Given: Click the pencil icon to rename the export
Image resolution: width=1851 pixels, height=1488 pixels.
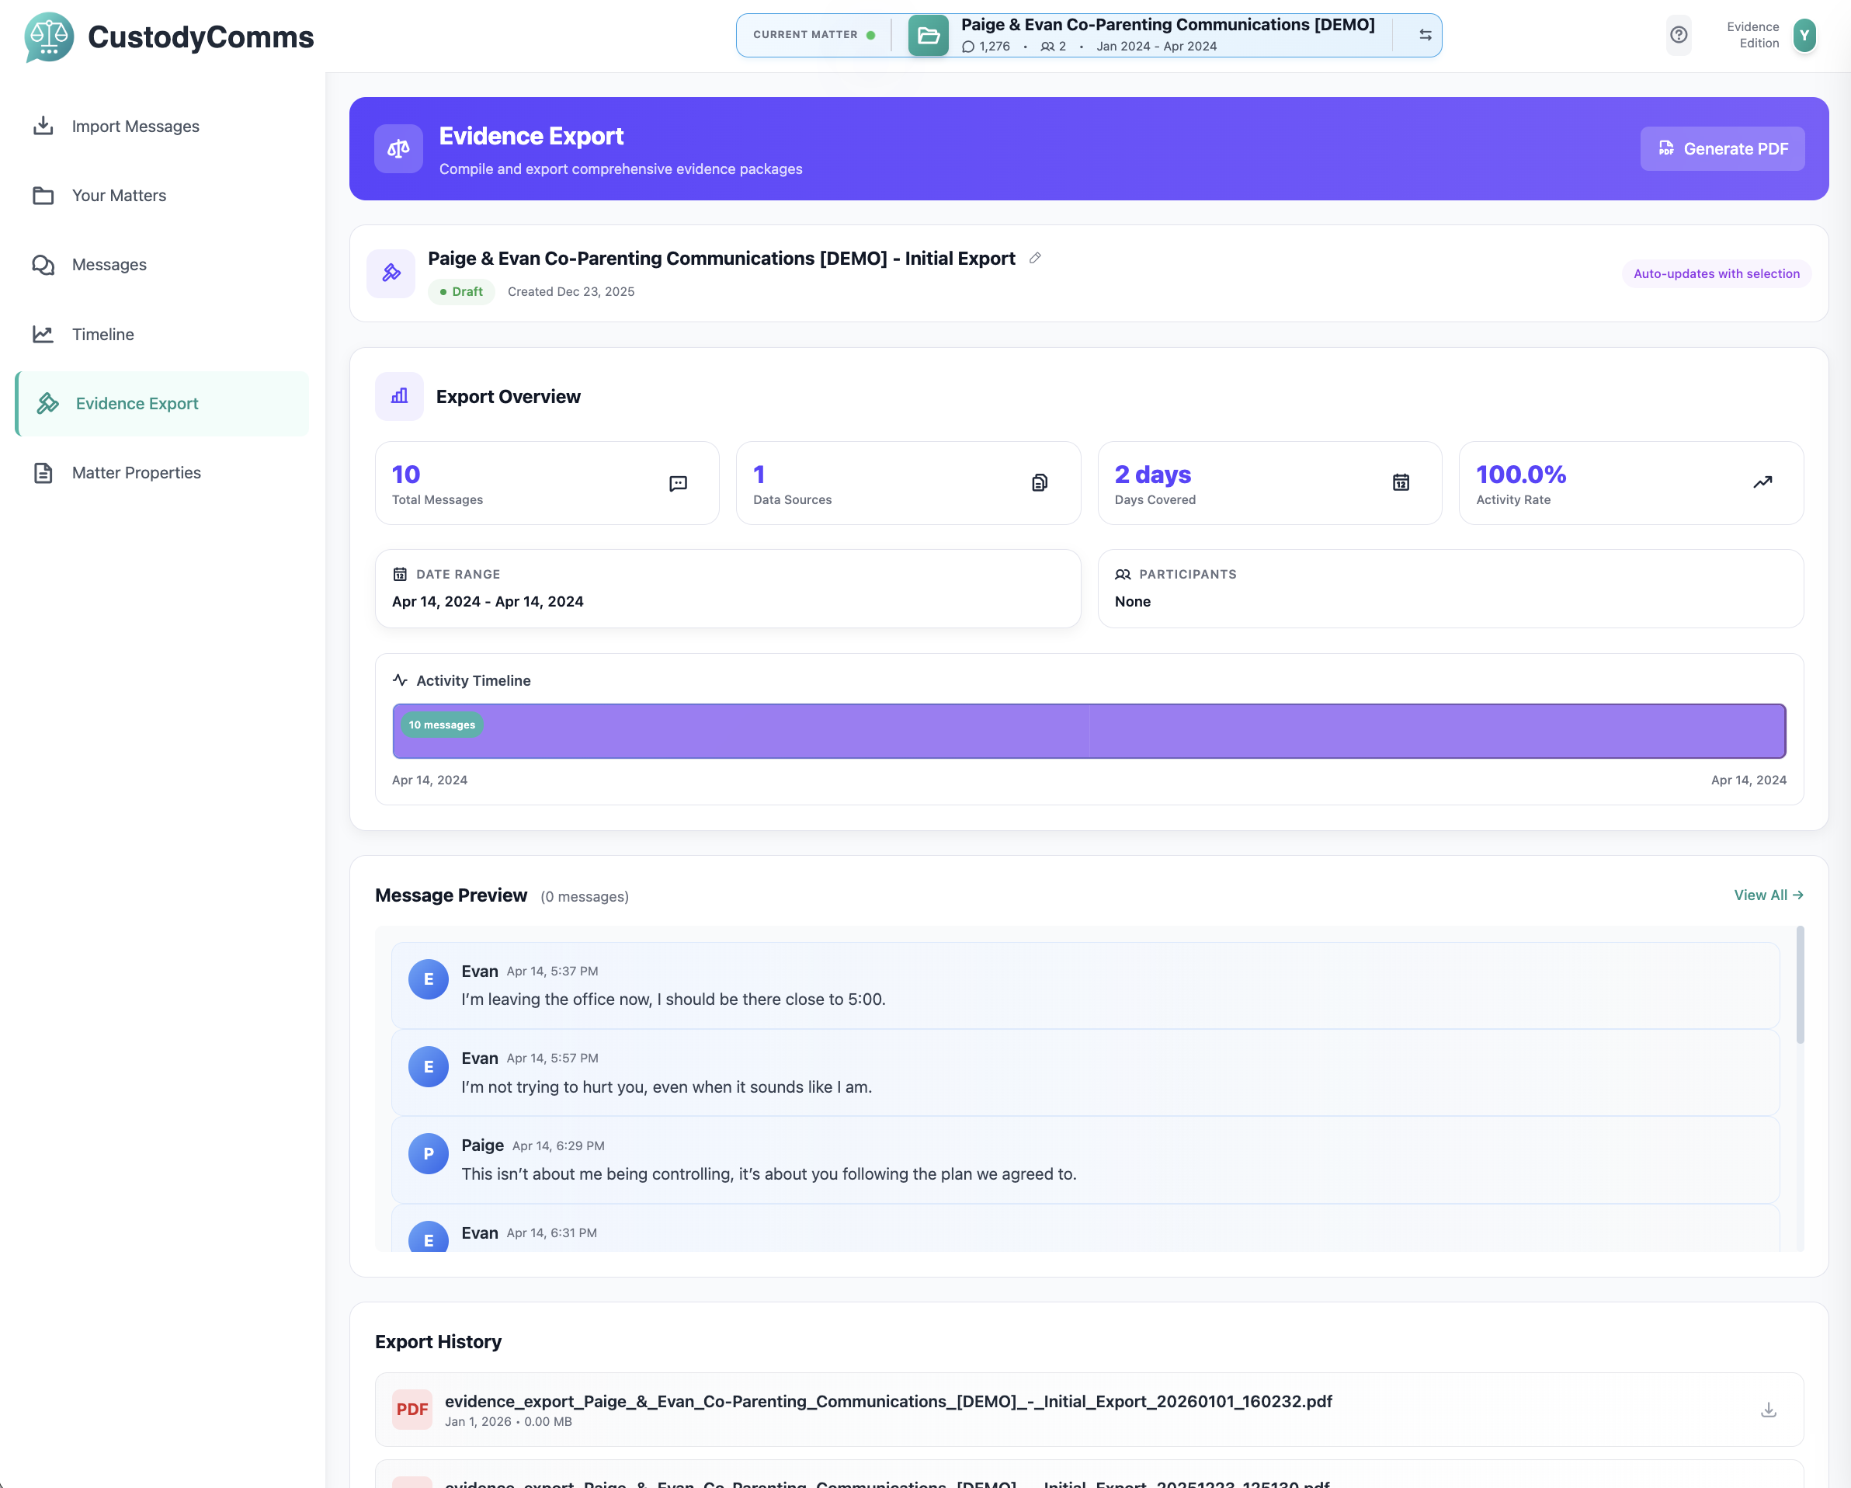Looking at the screenshot, I should (1034, 258).
